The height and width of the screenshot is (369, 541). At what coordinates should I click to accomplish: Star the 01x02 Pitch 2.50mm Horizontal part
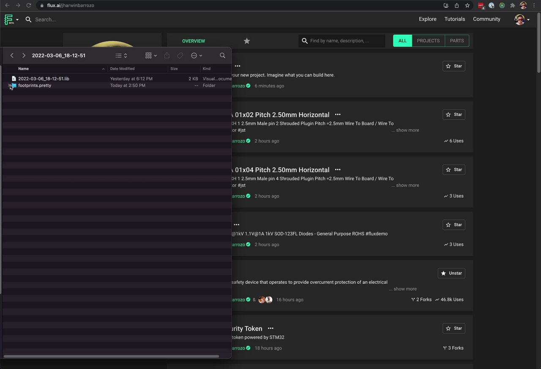click(454, 115)
